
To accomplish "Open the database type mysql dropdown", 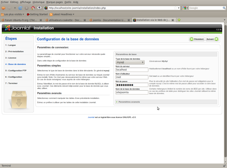I will point(130,62).
